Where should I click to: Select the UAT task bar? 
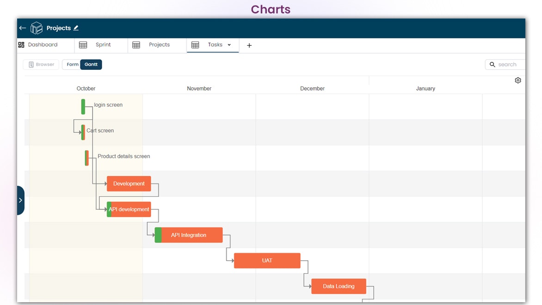point(267,261)
